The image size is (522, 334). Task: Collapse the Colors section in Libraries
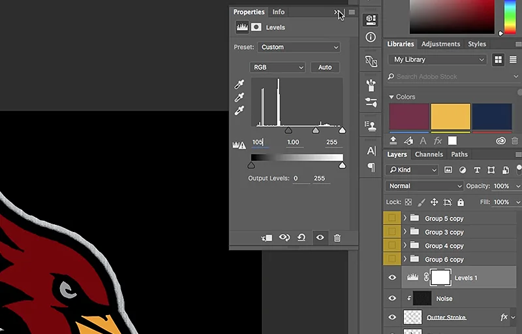pyautogui.click(x=391, y=97)
